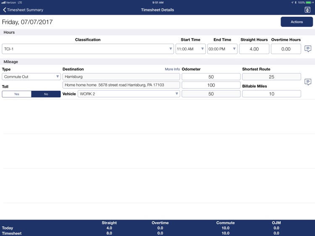Edit the Overtime Hours 0.00 field

[x=286, y=49]
